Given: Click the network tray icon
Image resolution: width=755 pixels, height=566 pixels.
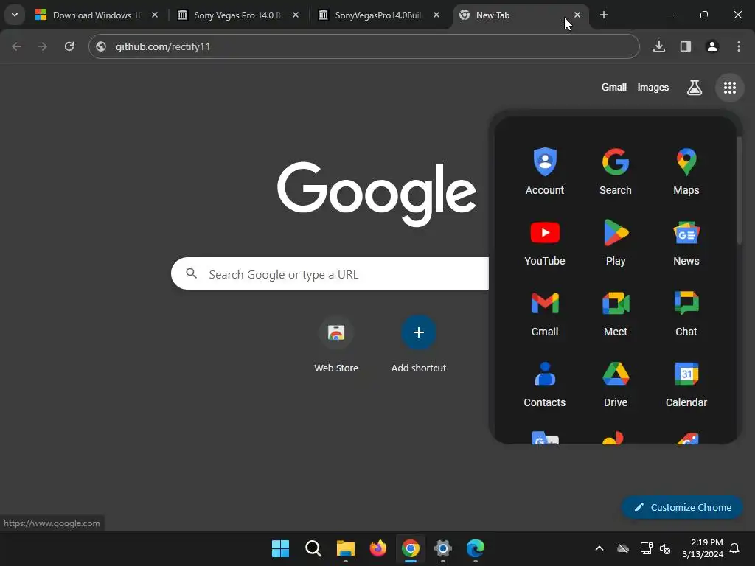Looking at the screenshot, I should [646, 548].
